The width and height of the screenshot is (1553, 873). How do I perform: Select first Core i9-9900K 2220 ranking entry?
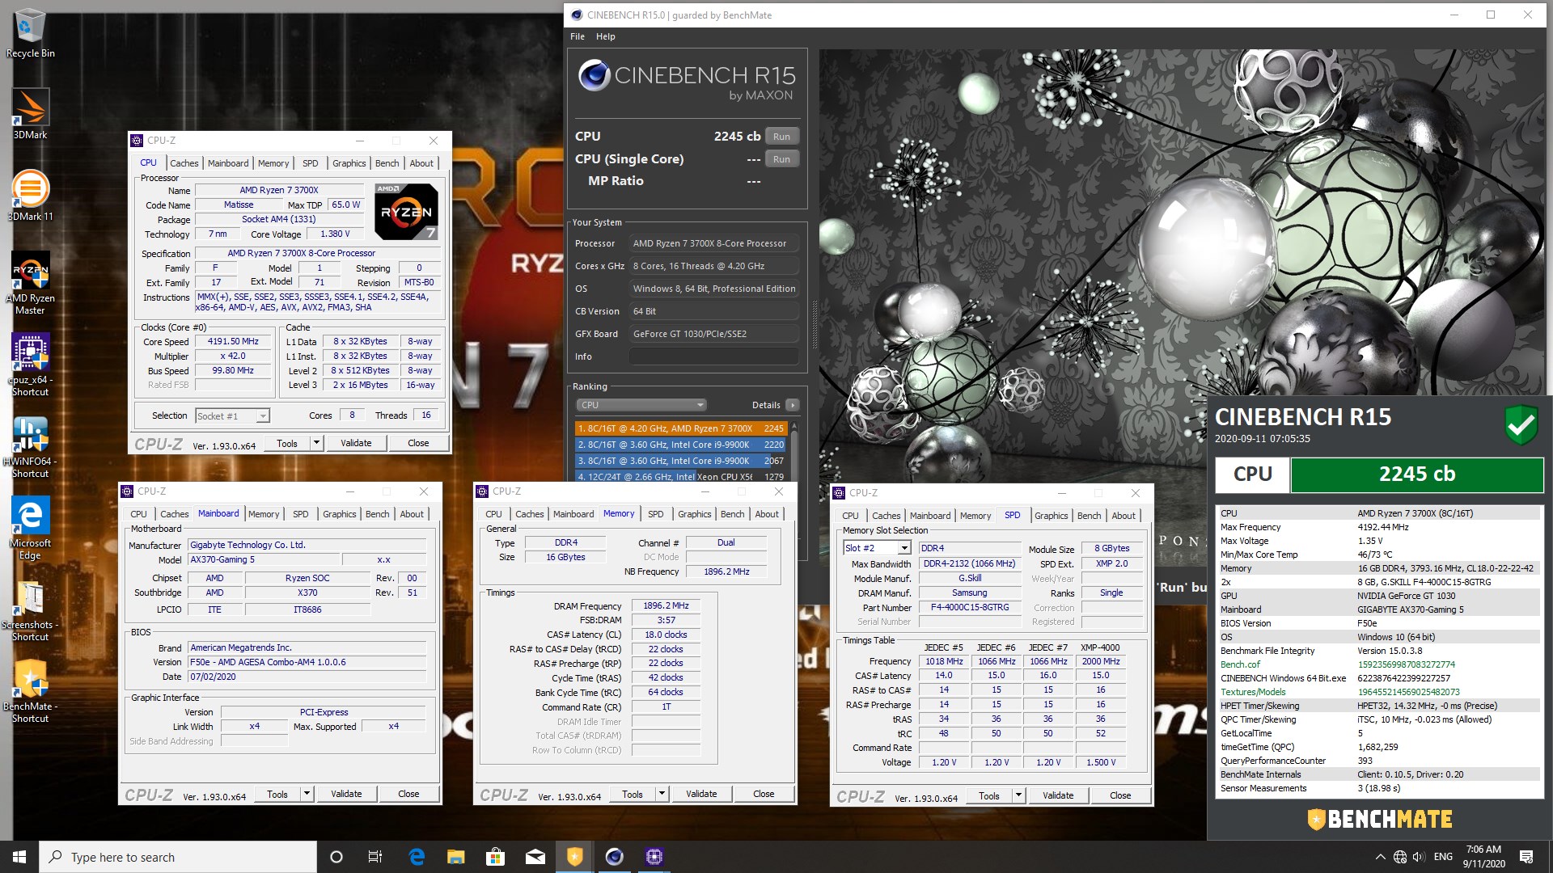point(680,445)
